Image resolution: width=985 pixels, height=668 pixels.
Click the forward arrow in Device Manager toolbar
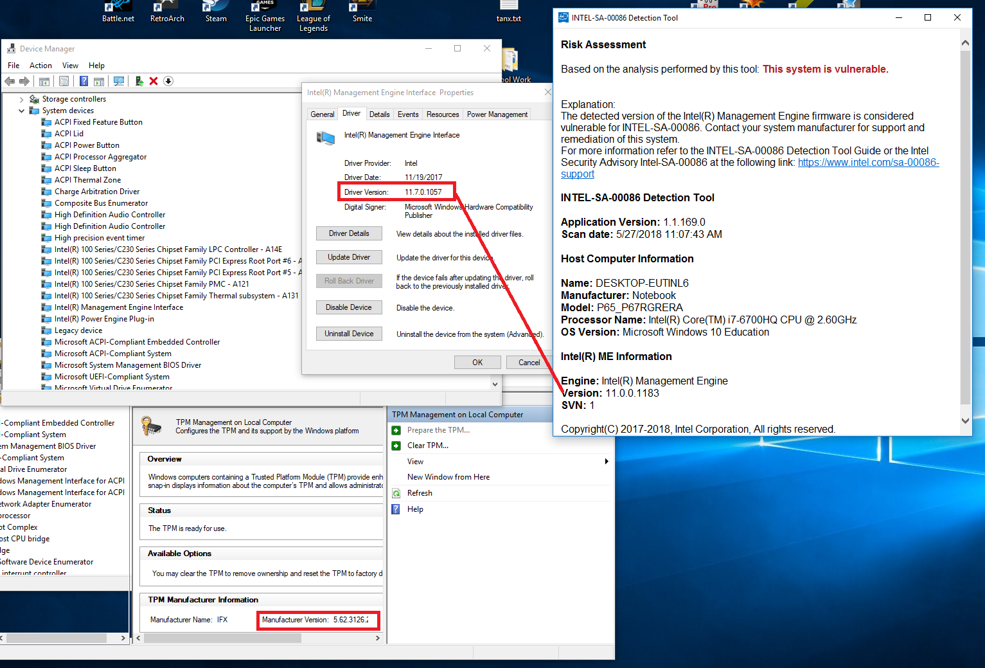(x=24, y=81)
